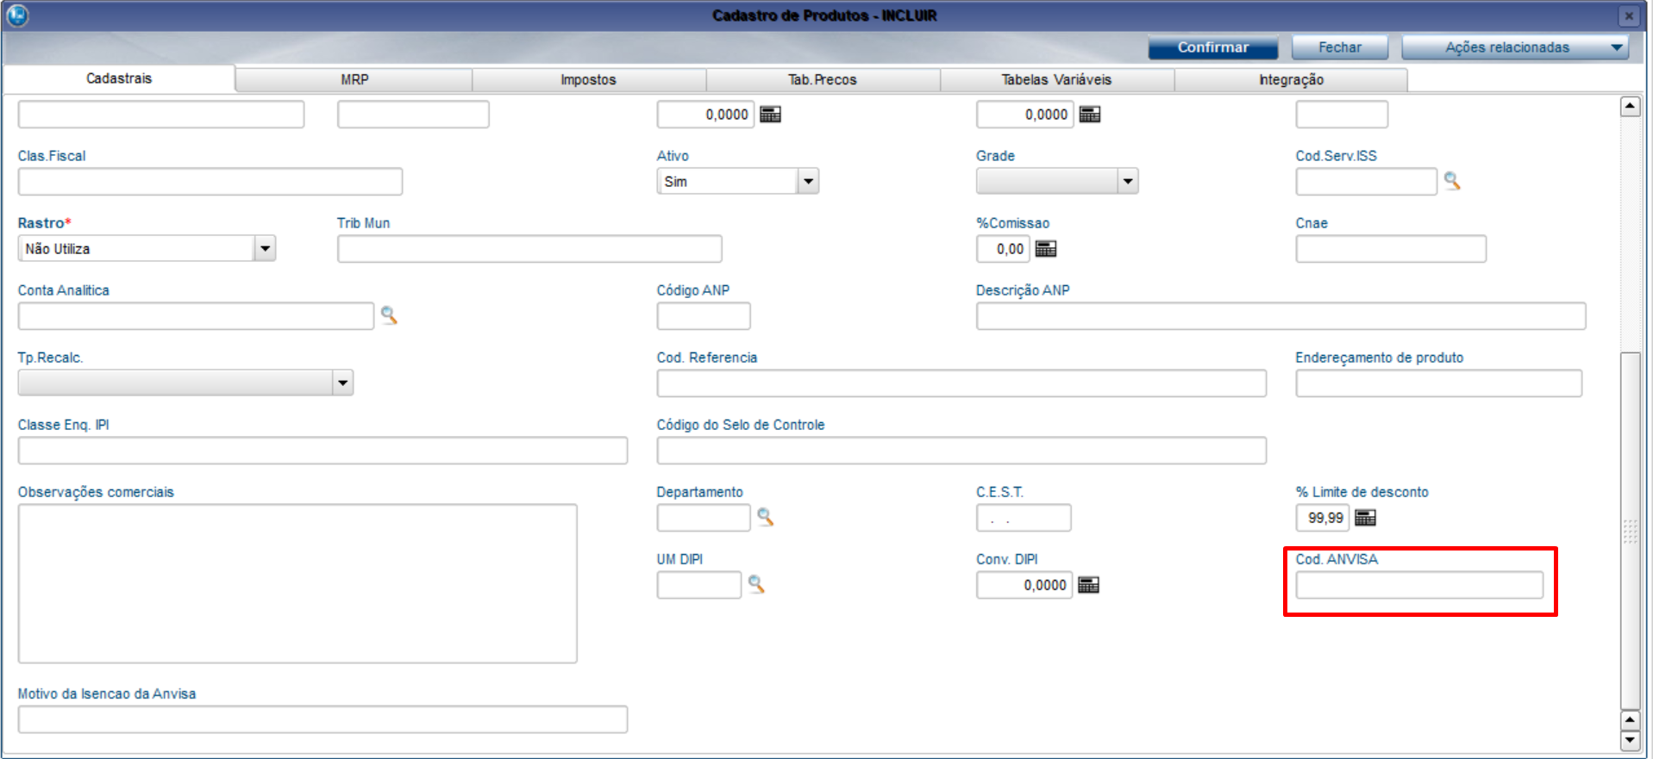The width and height of the screenshot is (1653, 759).
Task: Open the Impostos tab
Action: tap(589, 79)
